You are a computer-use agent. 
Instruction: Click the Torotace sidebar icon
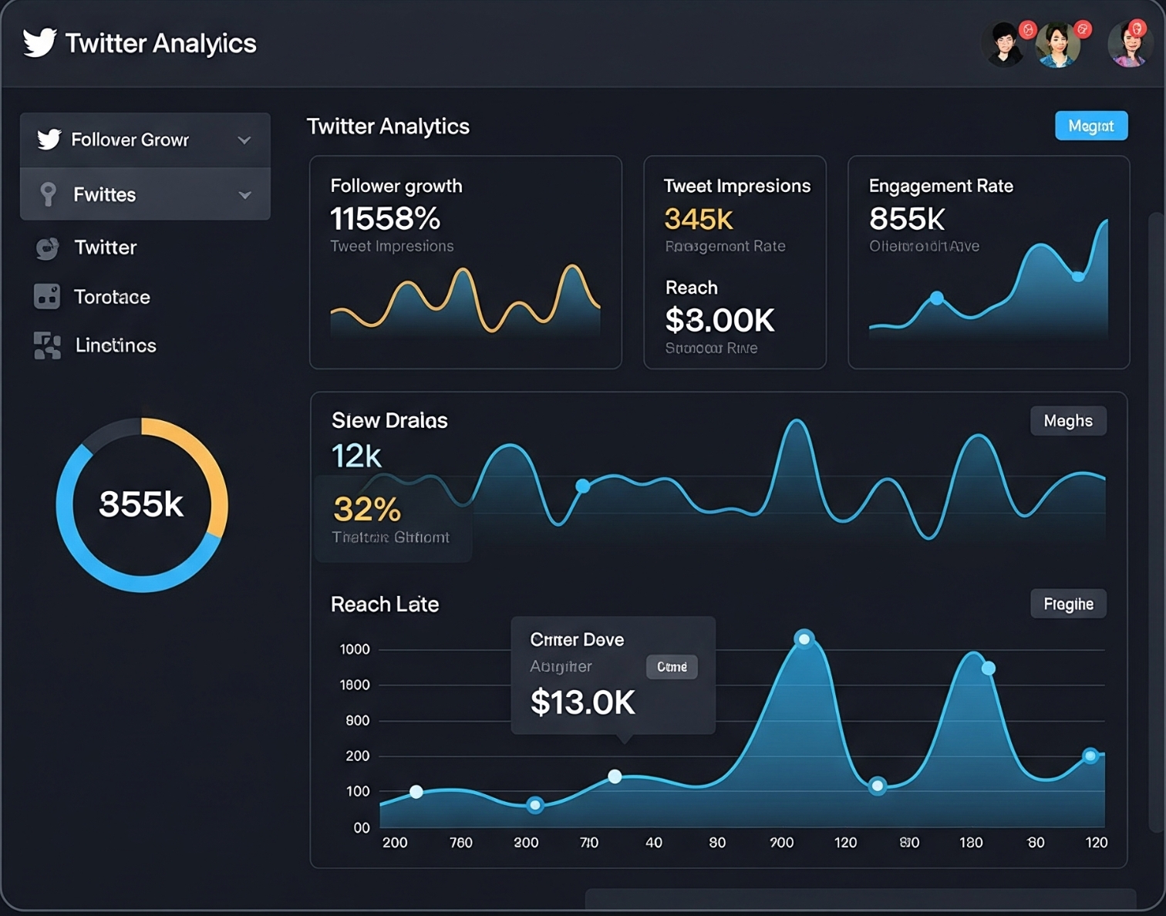pyautogui.click(x=47, y=297)
